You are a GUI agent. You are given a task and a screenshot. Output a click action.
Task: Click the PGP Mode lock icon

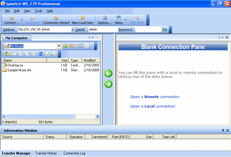click(x=137, y=18)
